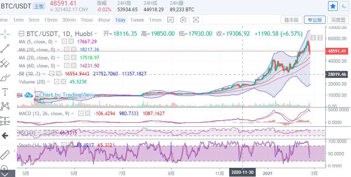Toggle night mode moon button
Viewport: 351px width, 177px height.
click(x=344, y=6)
